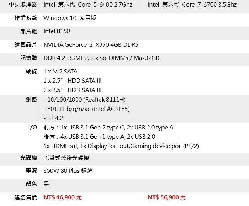Click the 2 x 3.5" HDD SATA III line
This screenshot has height=206, width=249.
72,90
